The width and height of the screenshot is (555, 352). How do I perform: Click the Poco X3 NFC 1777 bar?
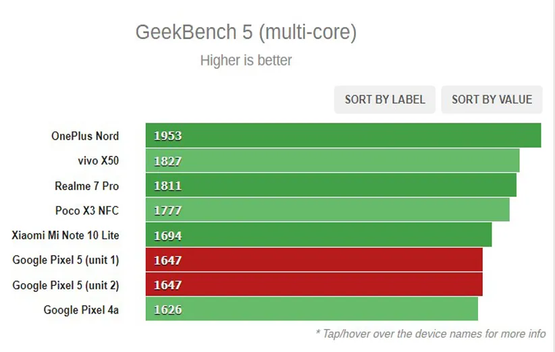click(x=327, y=210)
